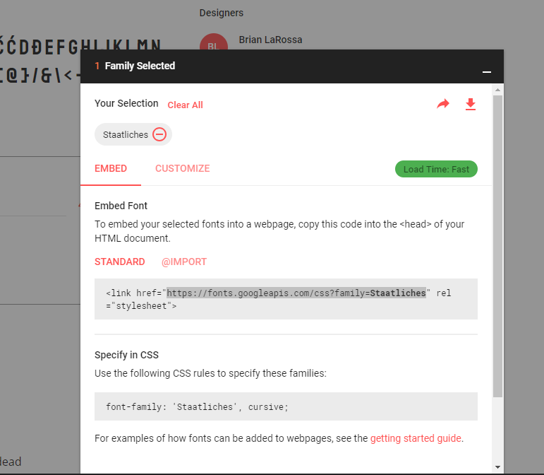
Task: Minimize the Family Selected drawer
Action: (486, 72)
